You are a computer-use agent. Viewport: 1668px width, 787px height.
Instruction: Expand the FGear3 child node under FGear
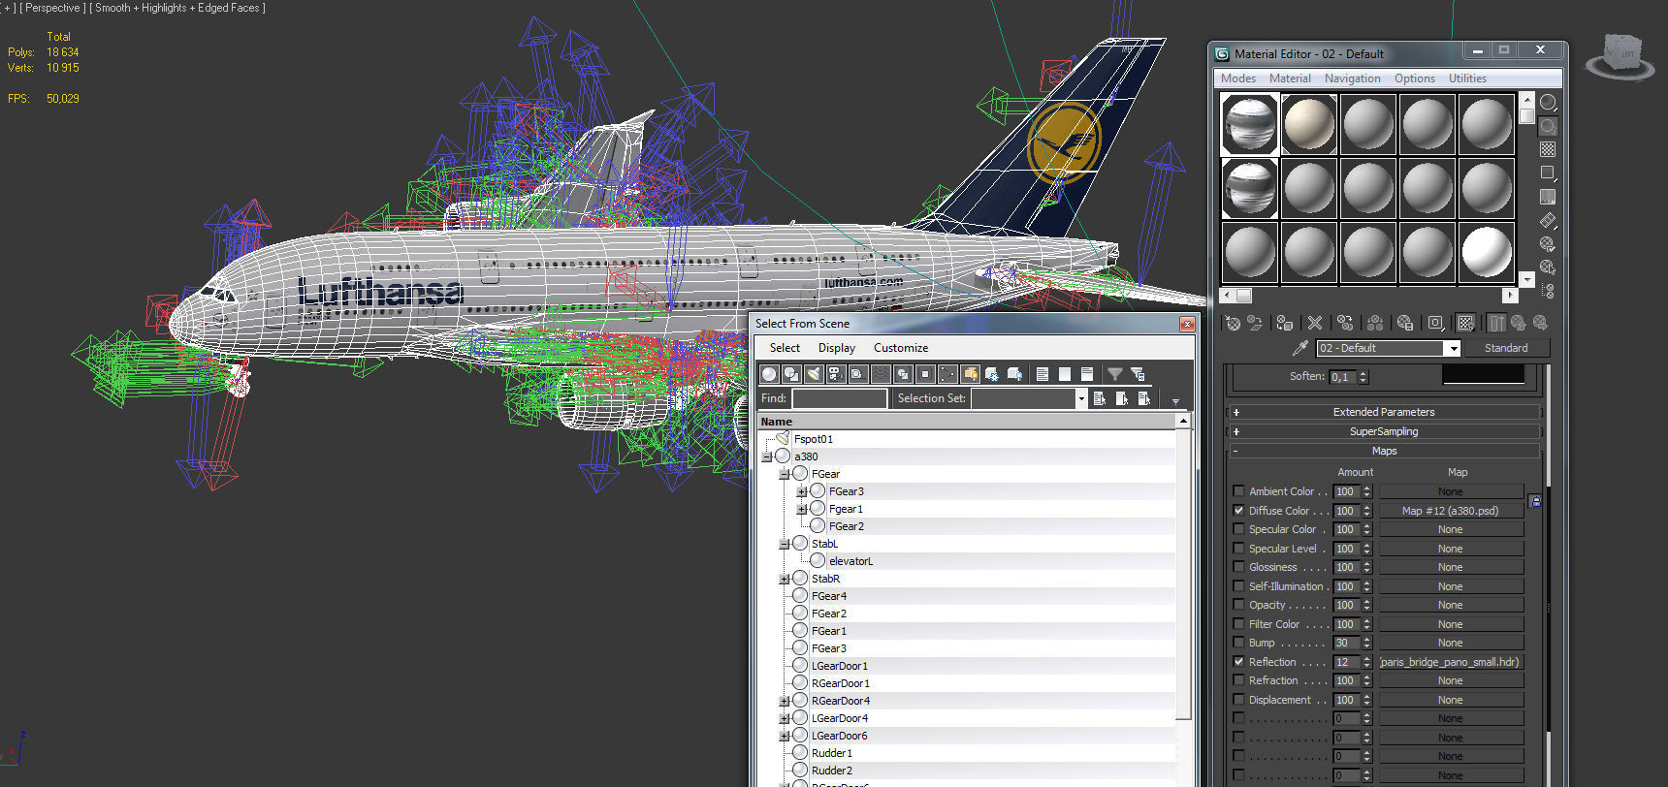click(x=802, y=491)
